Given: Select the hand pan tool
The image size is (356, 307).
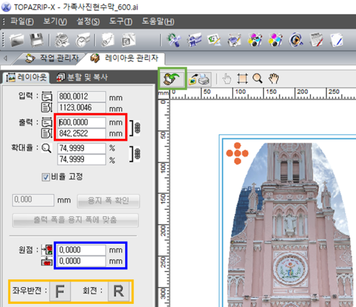Looking at the screenshot, I should tap(274, 79).
